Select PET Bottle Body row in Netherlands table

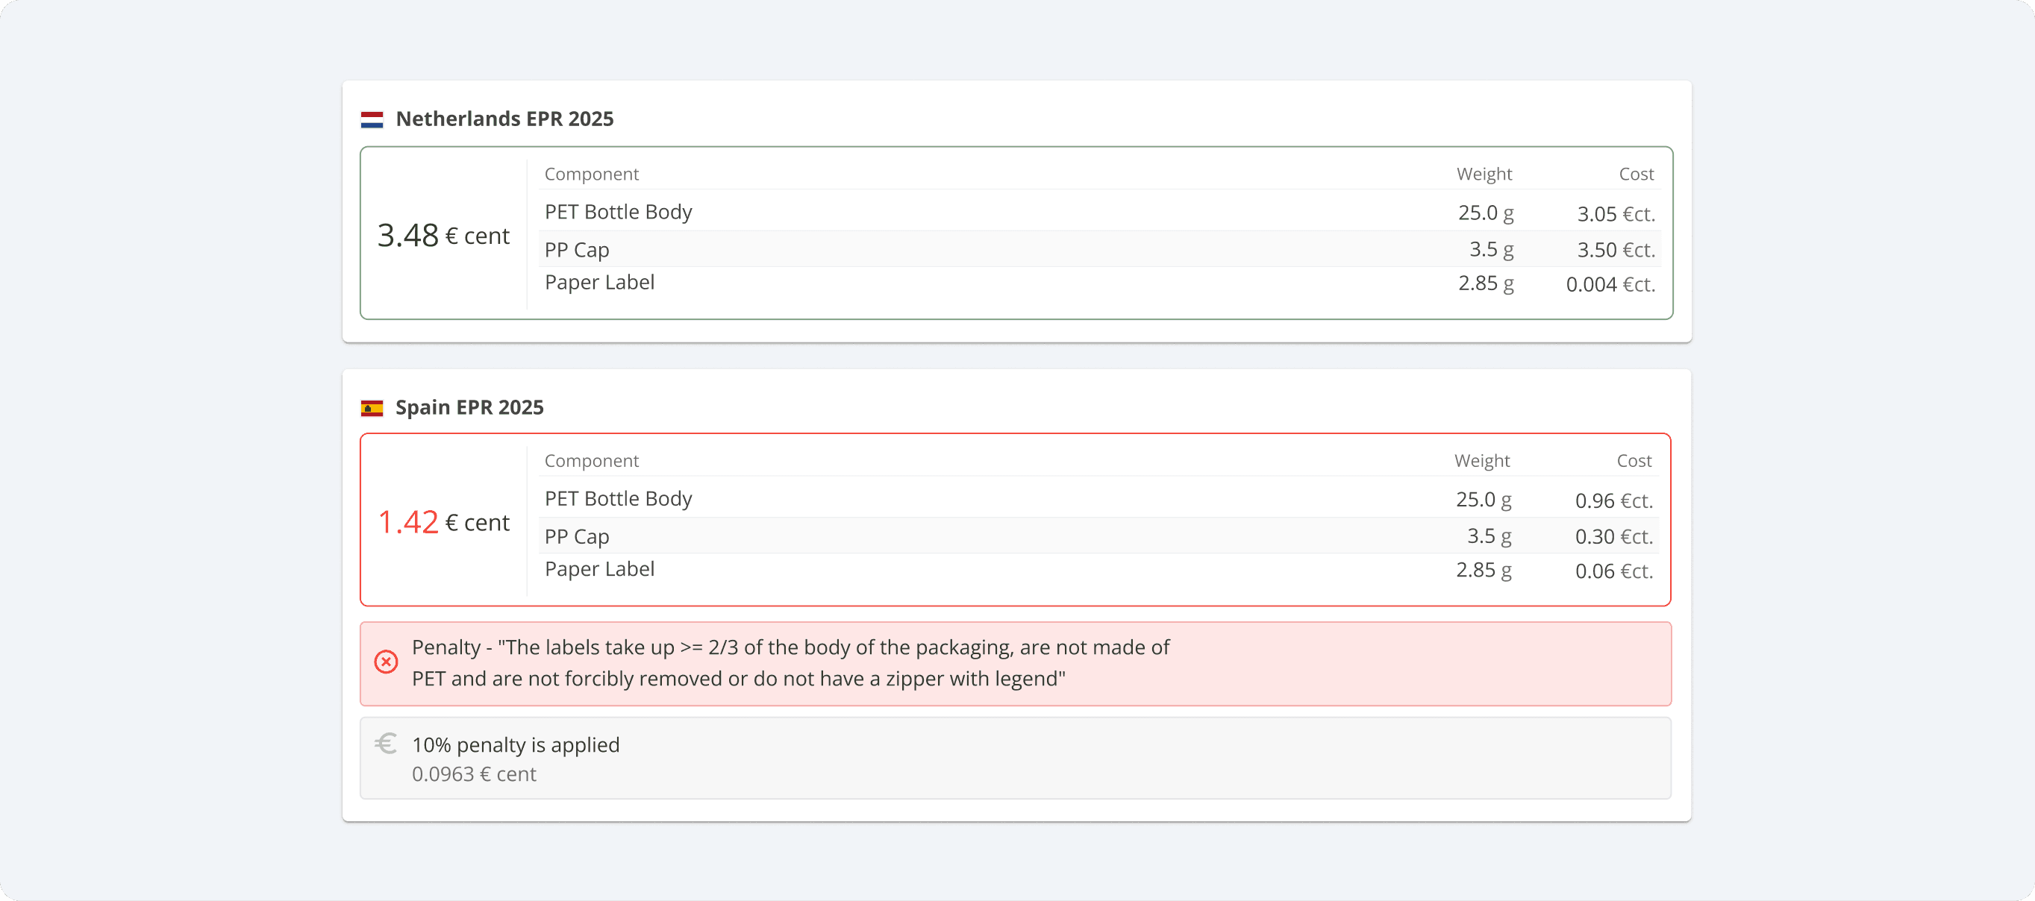[1100, 213]
